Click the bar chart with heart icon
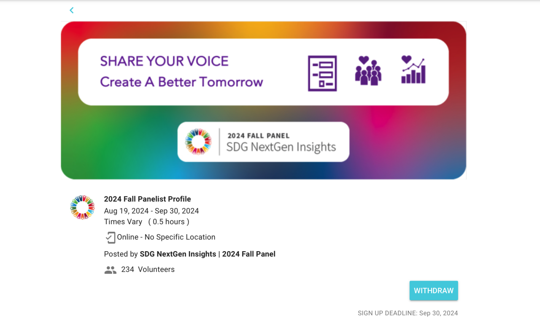This screenshot has height=325, width=540. [x=413, y=70]
